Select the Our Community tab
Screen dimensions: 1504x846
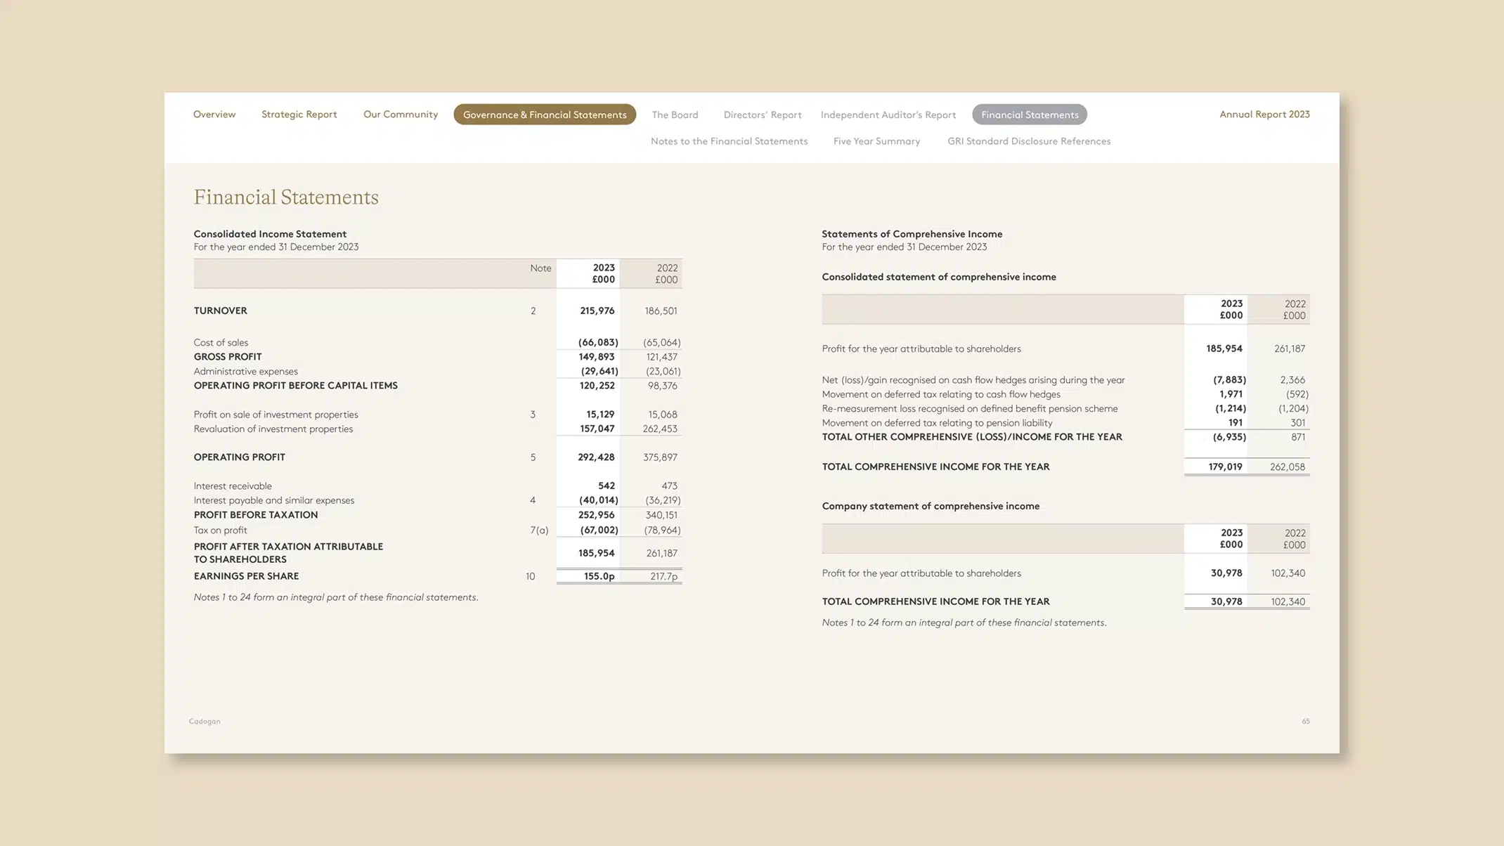coord(400,115)
